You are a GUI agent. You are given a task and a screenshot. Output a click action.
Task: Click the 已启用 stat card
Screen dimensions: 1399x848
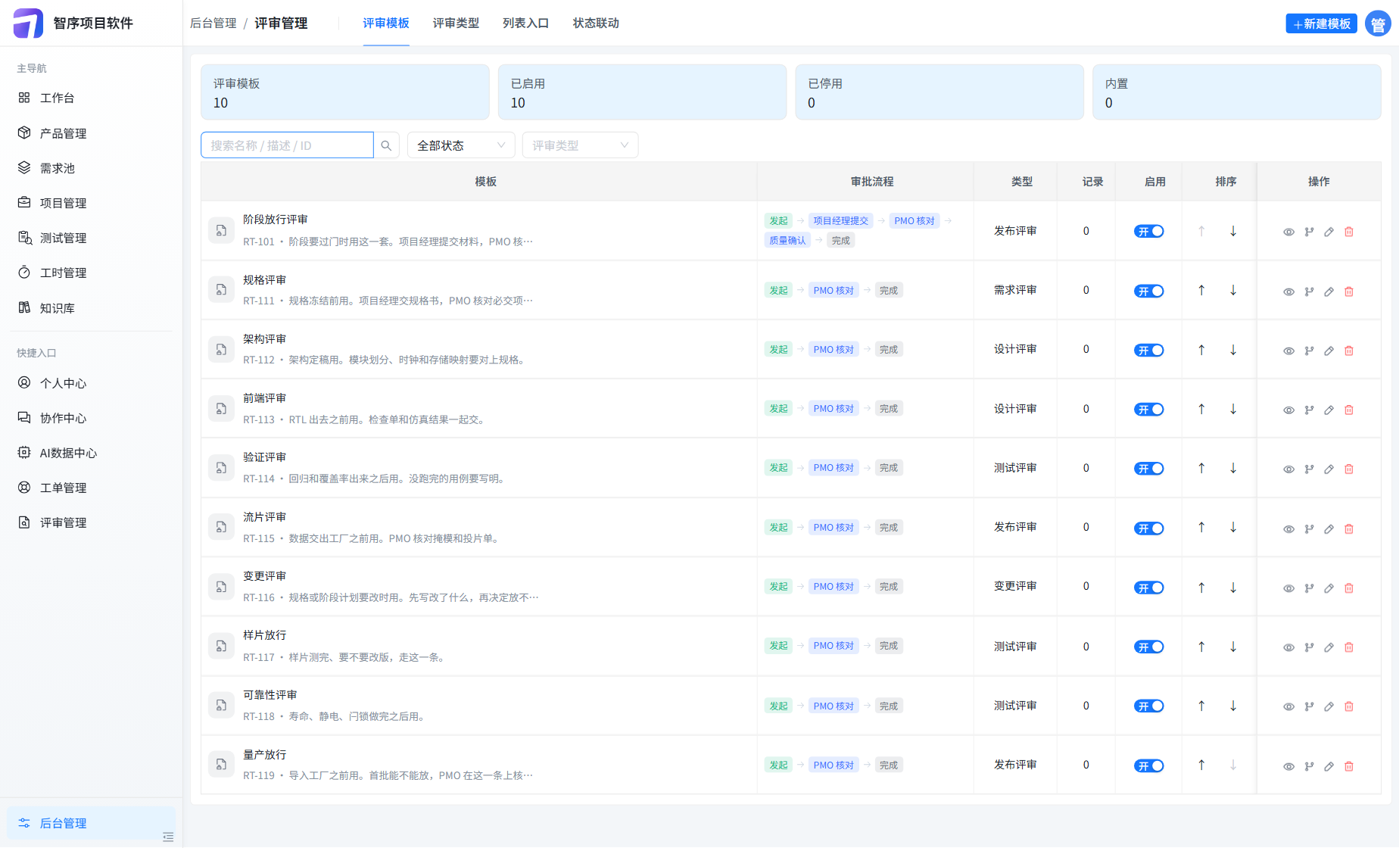coord(642,92)
